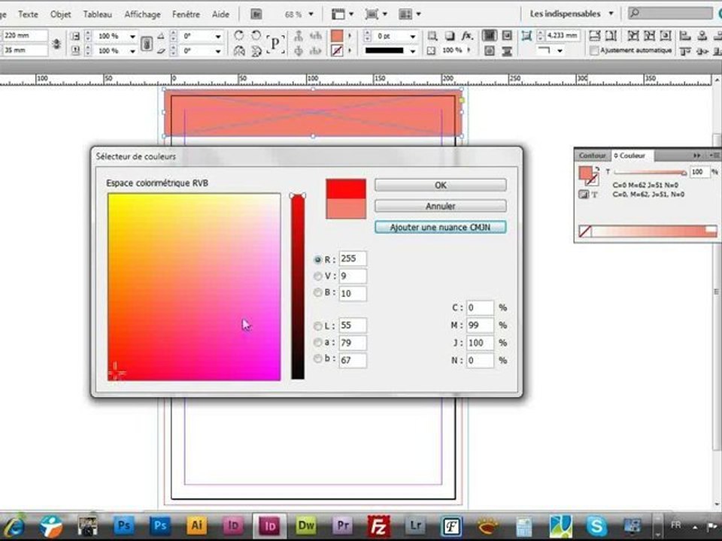Click the P reference transform indicator icon

(x=275, y=44)
